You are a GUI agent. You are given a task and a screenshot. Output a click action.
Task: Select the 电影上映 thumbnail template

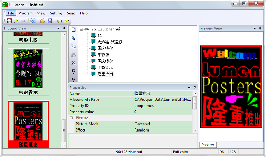pyautogui.click(x=28, y=38)
